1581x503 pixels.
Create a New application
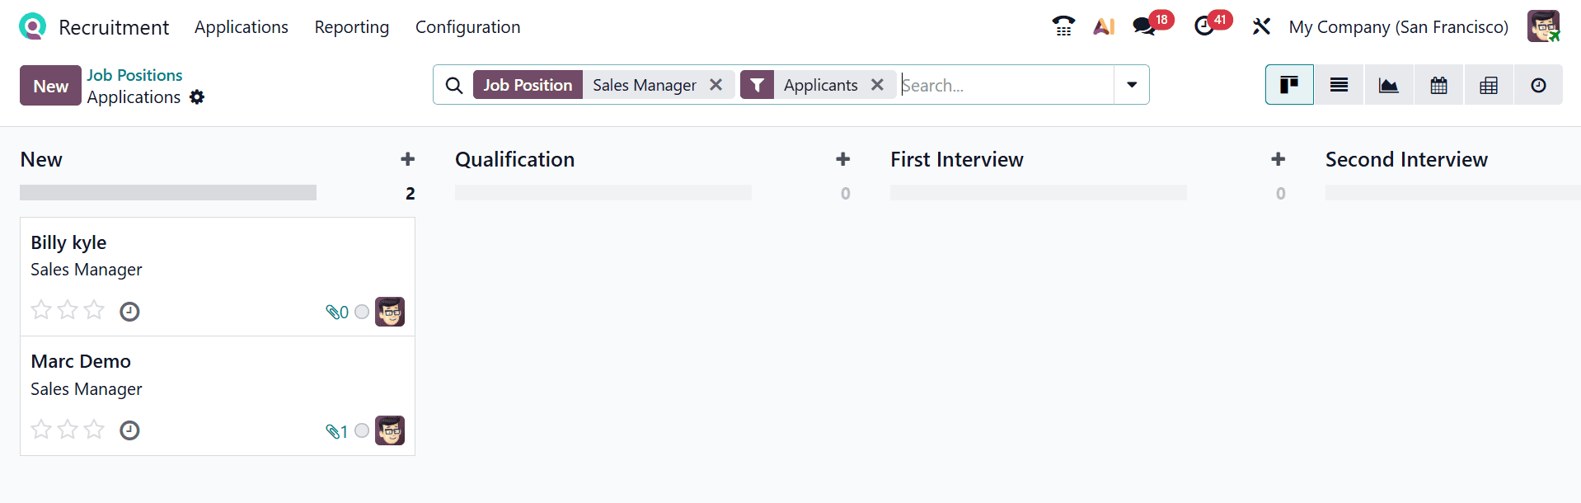[x=50, y=86]
